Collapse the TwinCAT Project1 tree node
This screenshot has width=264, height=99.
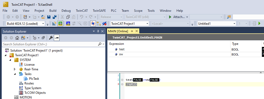[x=5, y=55]
